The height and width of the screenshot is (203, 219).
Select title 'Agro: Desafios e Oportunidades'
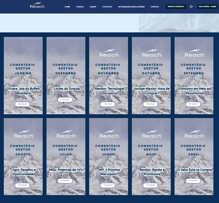pyautogui.click(x=24, y=172)
